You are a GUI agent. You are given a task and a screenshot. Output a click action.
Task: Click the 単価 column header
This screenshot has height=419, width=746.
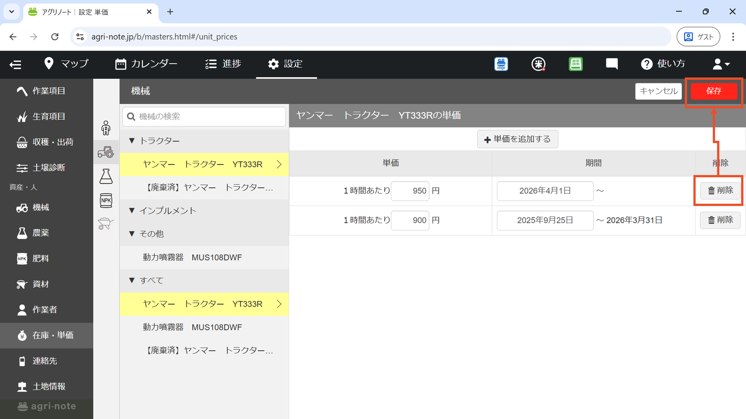[391, 163]
